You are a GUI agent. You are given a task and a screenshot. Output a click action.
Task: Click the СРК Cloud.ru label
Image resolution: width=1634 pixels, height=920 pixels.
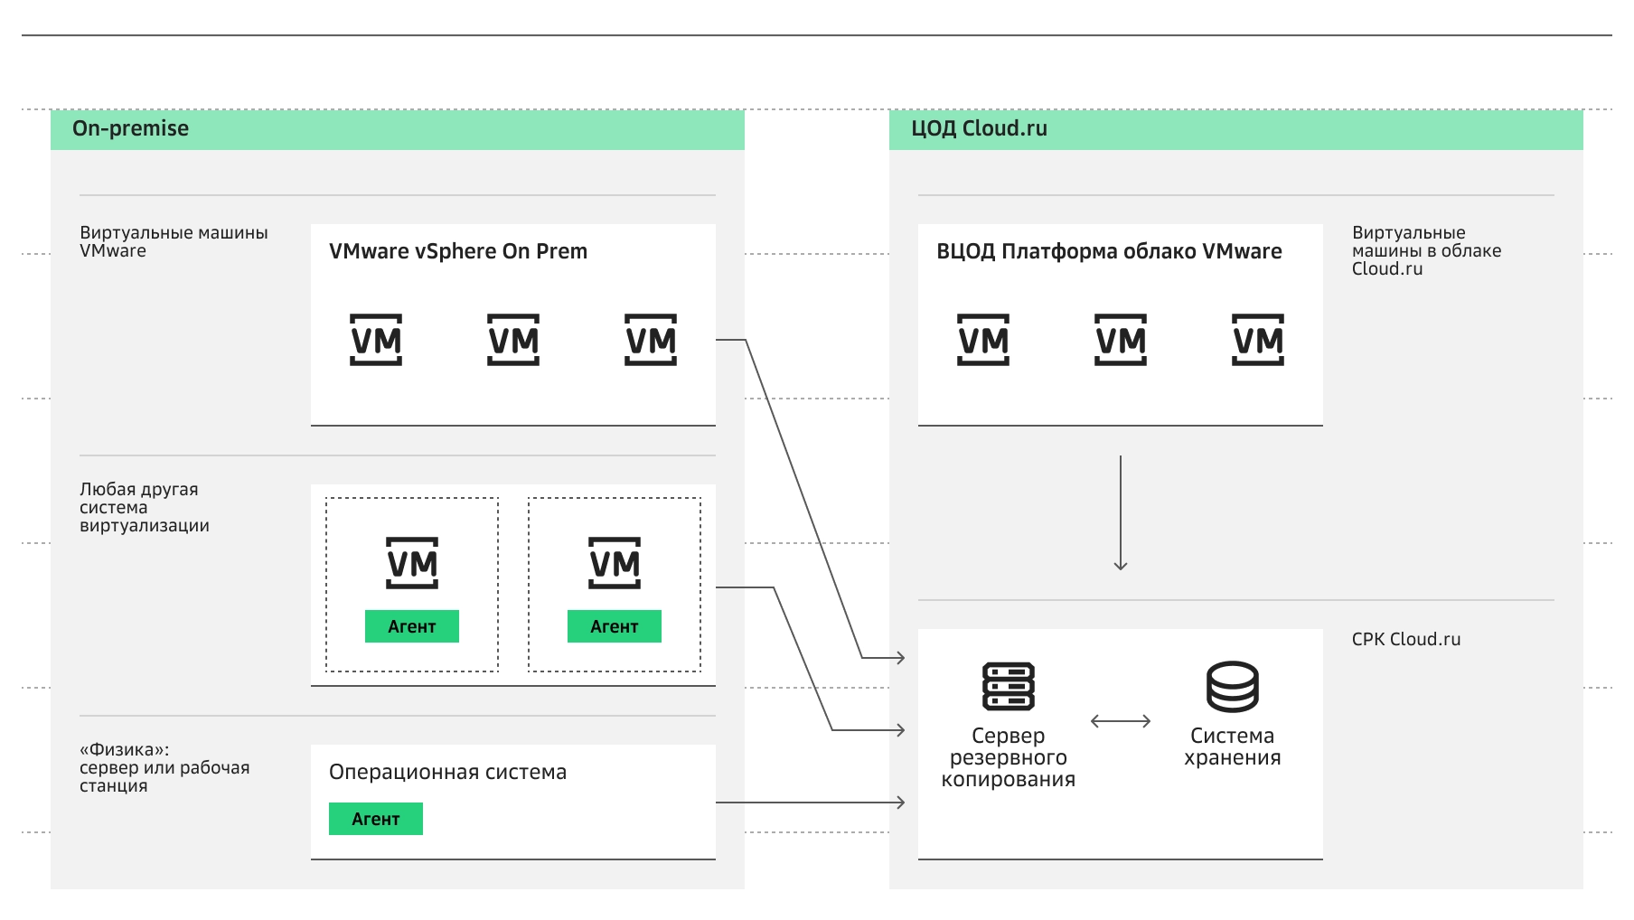pyautogui.click(x=1406, y=639)
